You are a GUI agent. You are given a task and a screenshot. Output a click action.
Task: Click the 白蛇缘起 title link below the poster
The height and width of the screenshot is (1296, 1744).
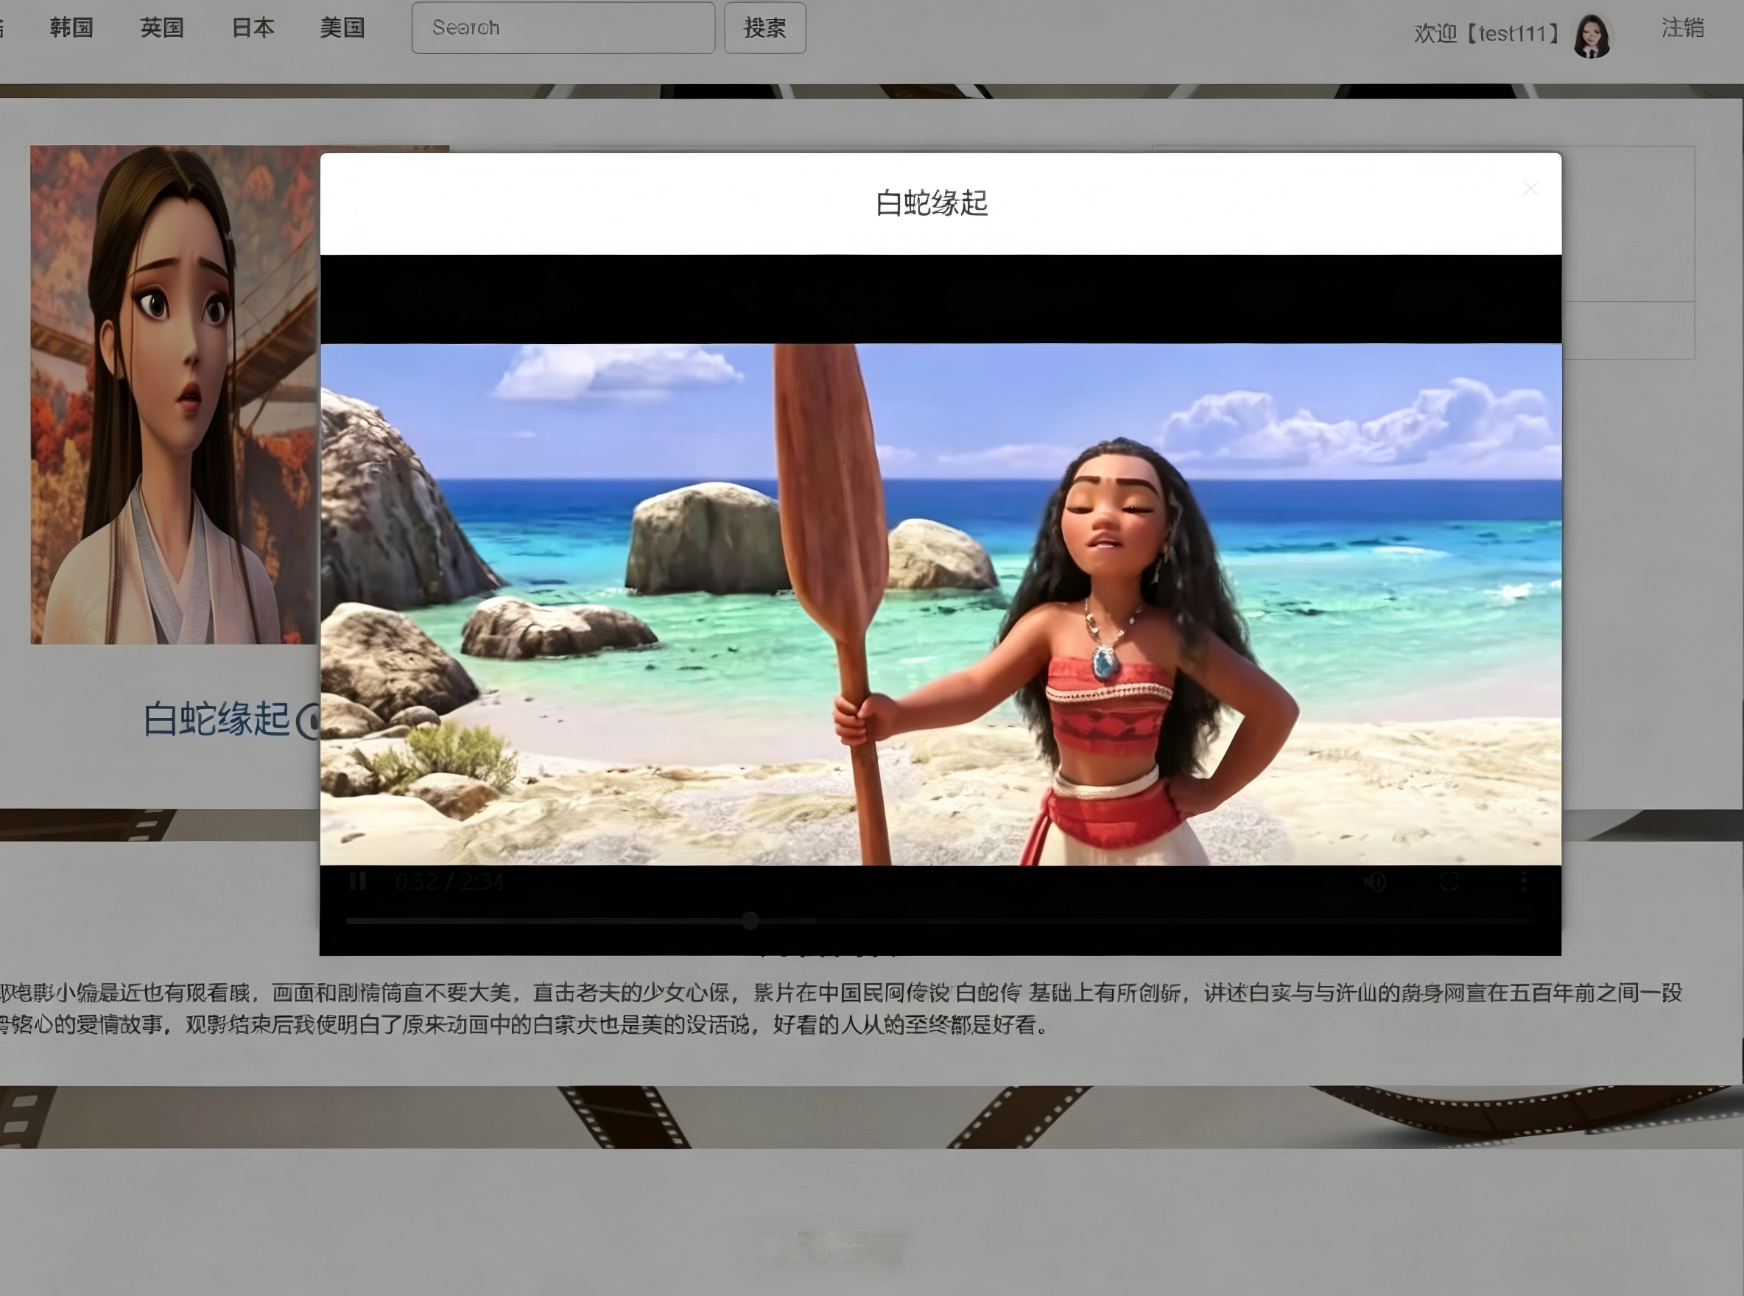[x=217, y=719]
